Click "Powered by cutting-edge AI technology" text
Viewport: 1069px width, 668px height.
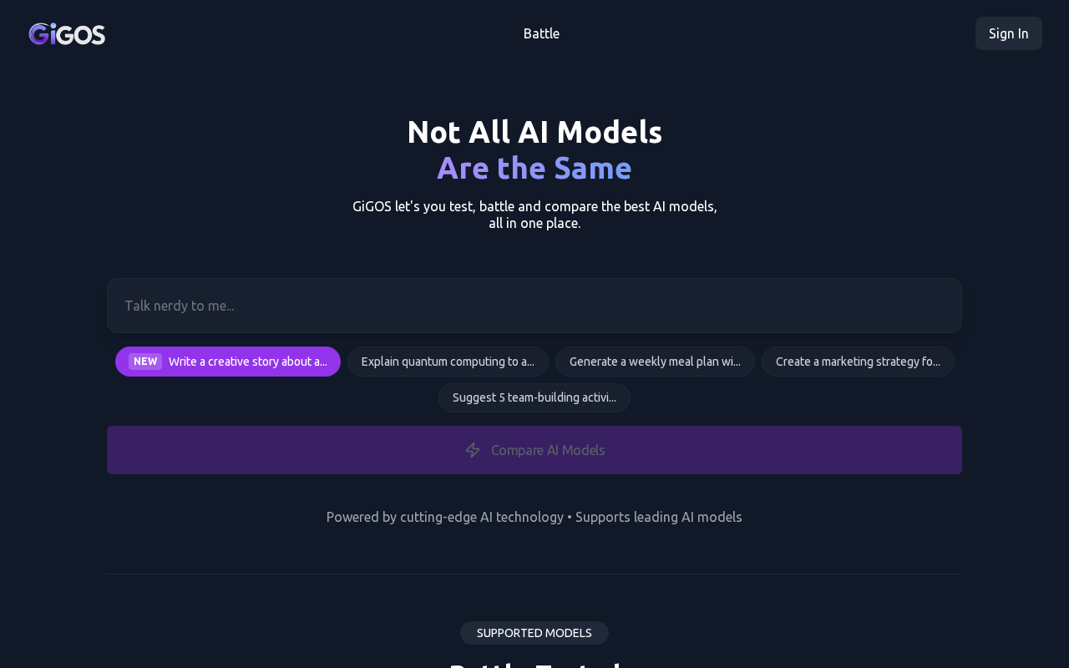tap(444, 517)
